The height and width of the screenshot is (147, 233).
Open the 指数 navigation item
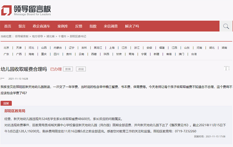(x=93, y=26)
